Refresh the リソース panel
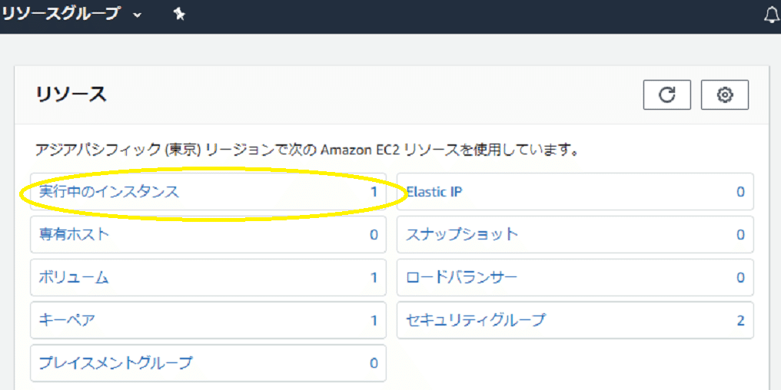This screenshot has width=781, height=390. tap(667, 94)
